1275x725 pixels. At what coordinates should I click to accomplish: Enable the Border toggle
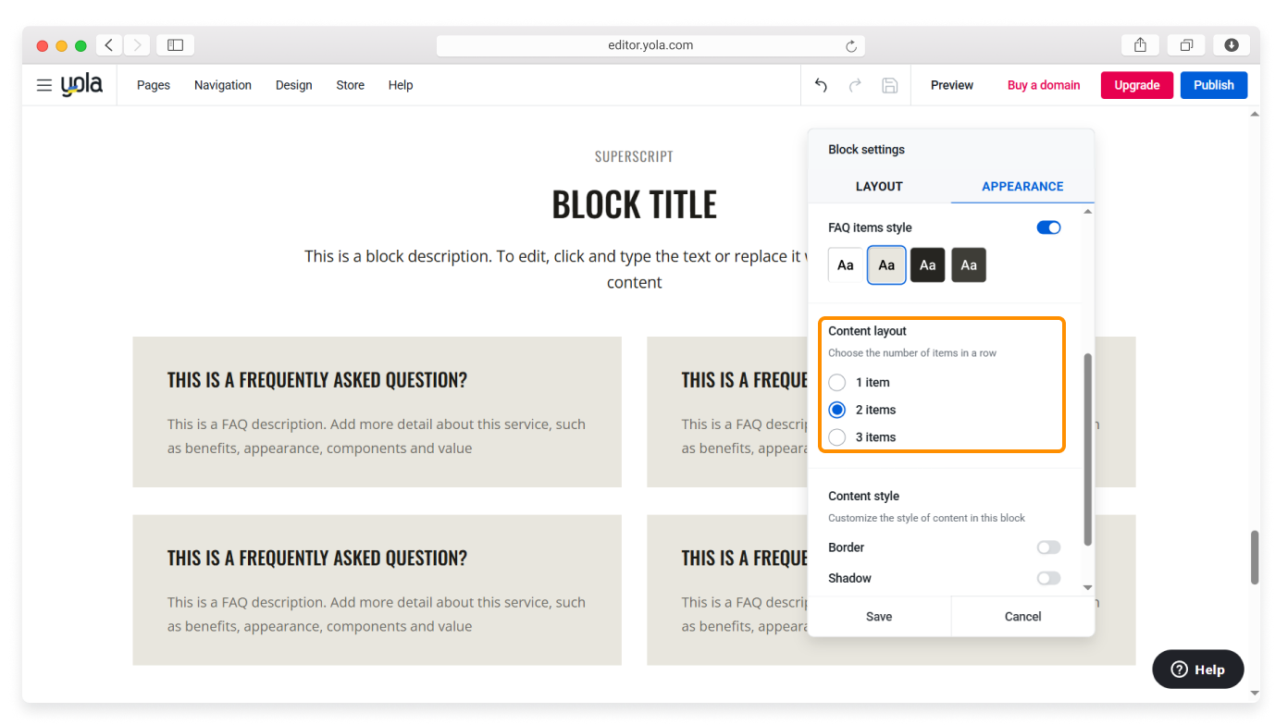coord(1048,547)
